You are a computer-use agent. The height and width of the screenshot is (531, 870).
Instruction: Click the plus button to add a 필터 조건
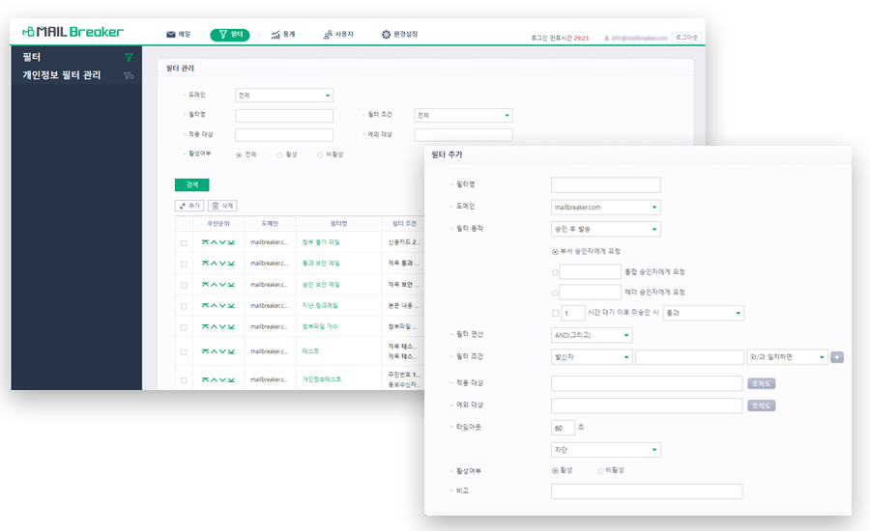(x=837, y=357)
